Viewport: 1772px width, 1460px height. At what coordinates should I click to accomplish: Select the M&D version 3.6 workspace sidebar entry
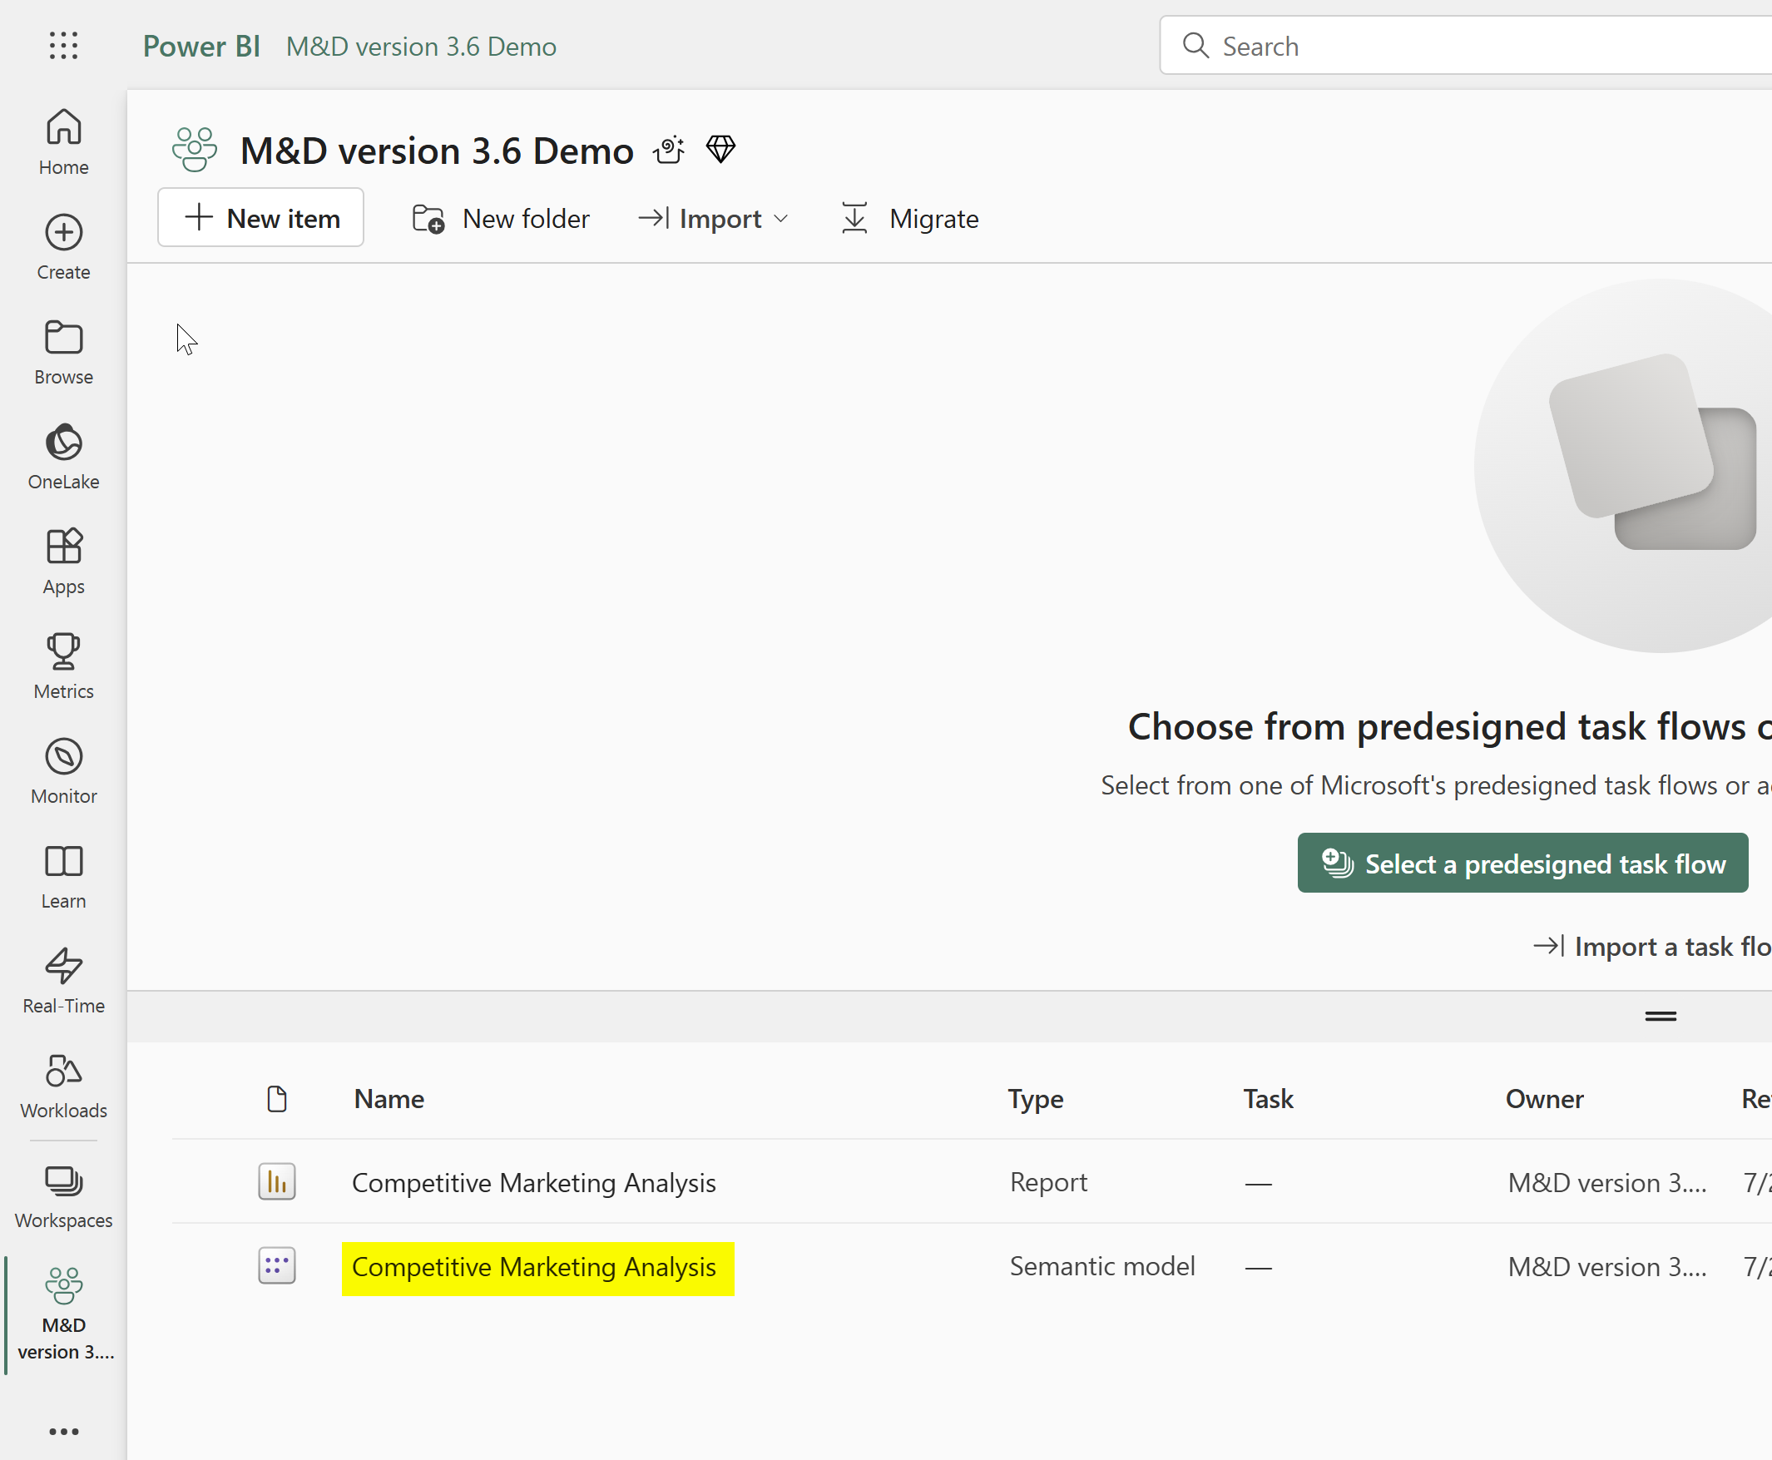pos(65,1314)
